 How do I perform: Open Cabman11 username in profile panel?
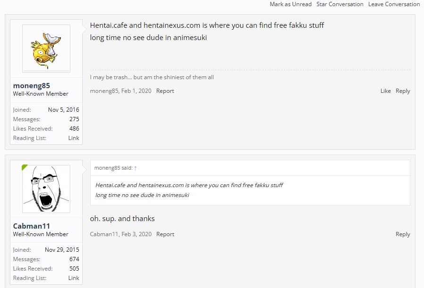32,226
